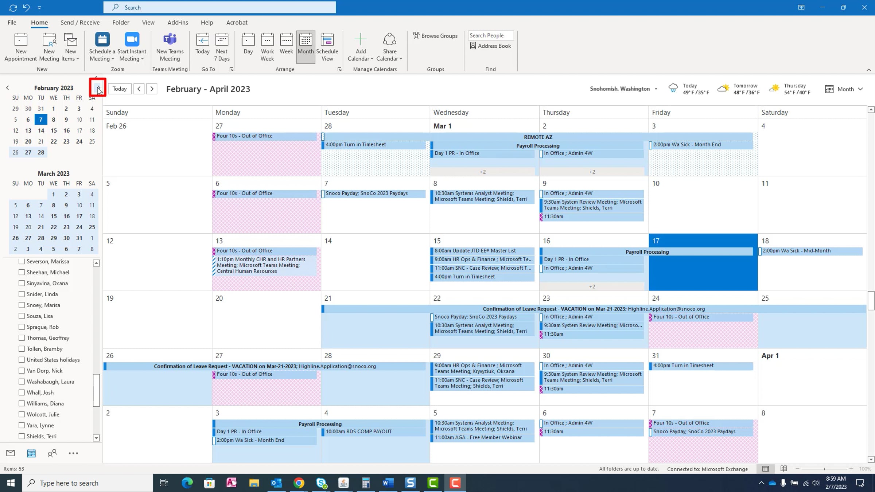Open Mail from the navigation bar

[x=11, y=453]
